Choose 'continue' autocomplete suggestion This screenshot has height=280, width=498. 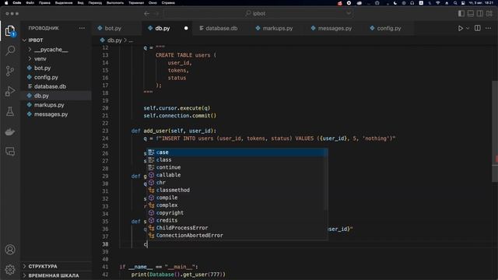pos(237,167)
